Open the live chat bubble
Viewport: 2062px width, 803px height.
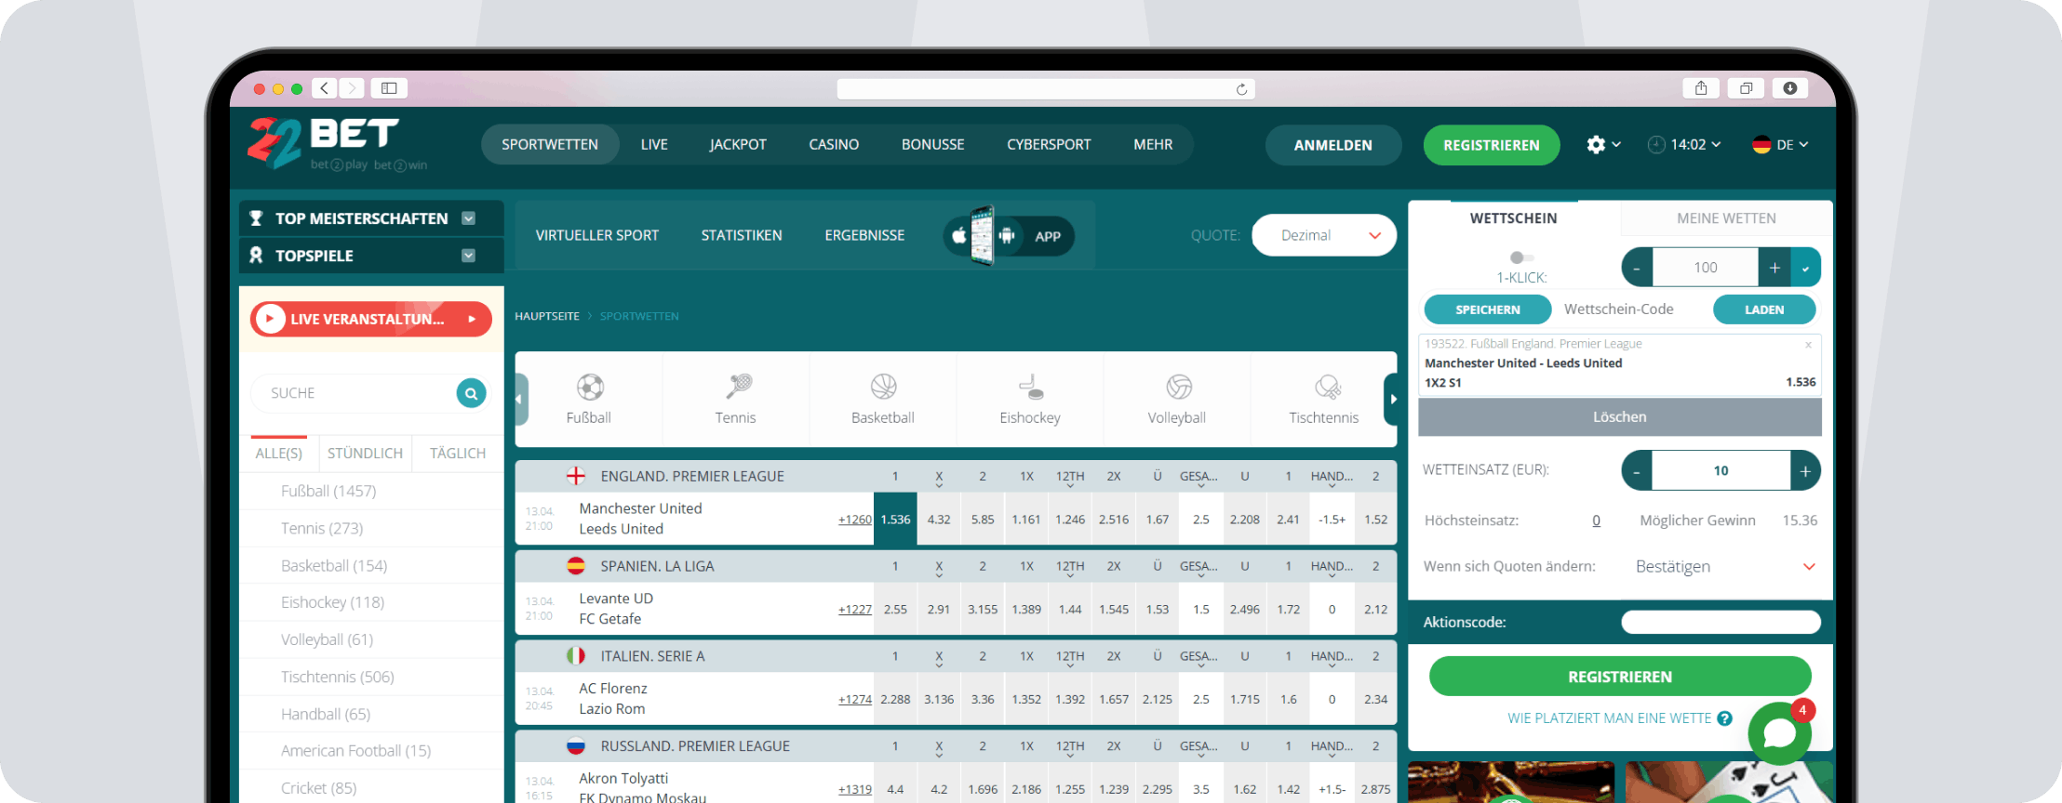[1779, 733]
